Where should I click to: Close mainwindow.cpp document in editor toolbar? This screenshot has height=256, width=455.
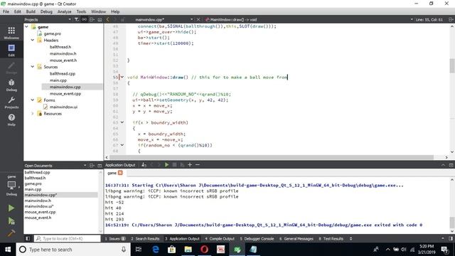click(198, 19)
